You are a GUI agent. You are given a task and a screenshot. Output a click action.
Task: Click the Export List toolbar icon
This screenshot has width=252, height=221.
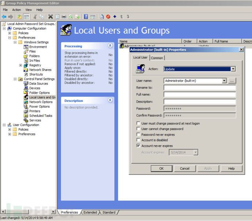pos(77,17)
